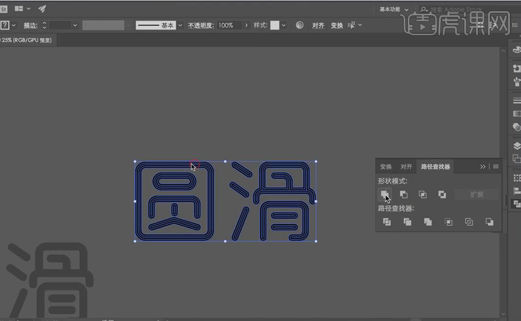Screen dimensions: 521x321
Task: Click the Minus Front shape mode icon
Action: tap(404, 194)
